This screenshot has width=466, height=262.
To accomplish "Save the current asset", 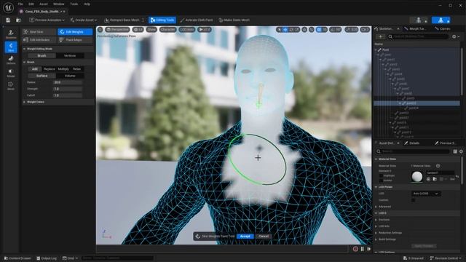I will point(8,20).
